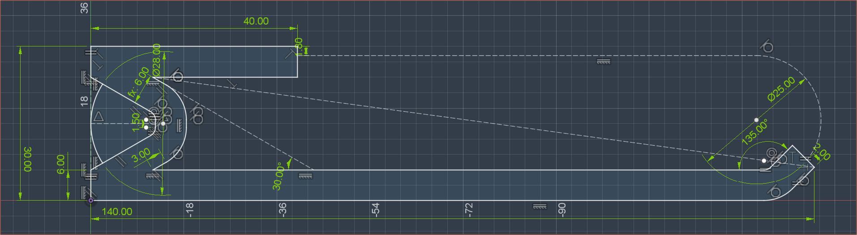The width and height of the screenshot is (857, 235).
Task: Select the 135.00° angle dimension
Action: (x=754, y=132)
